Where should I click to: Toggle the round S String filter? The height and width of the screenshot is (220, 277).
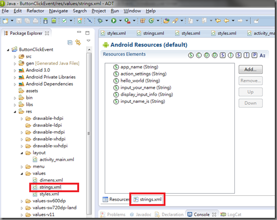tap(191, 55)
